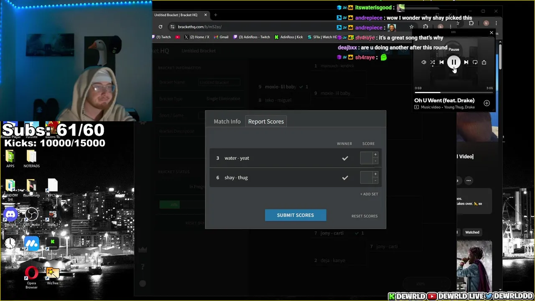Open the RPCS3 desktop shortcut

click(x=52, y=188)
